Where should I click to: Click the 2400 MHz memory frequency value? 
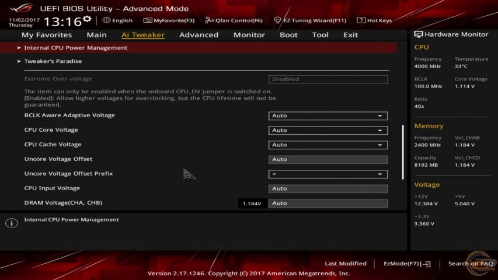(427, 145)
